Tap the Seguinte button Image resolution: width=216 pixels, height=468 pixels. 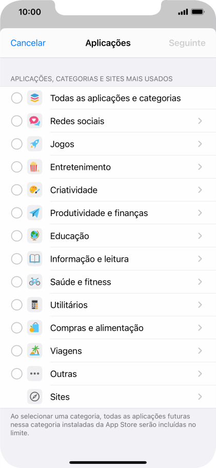coord(187,43)
